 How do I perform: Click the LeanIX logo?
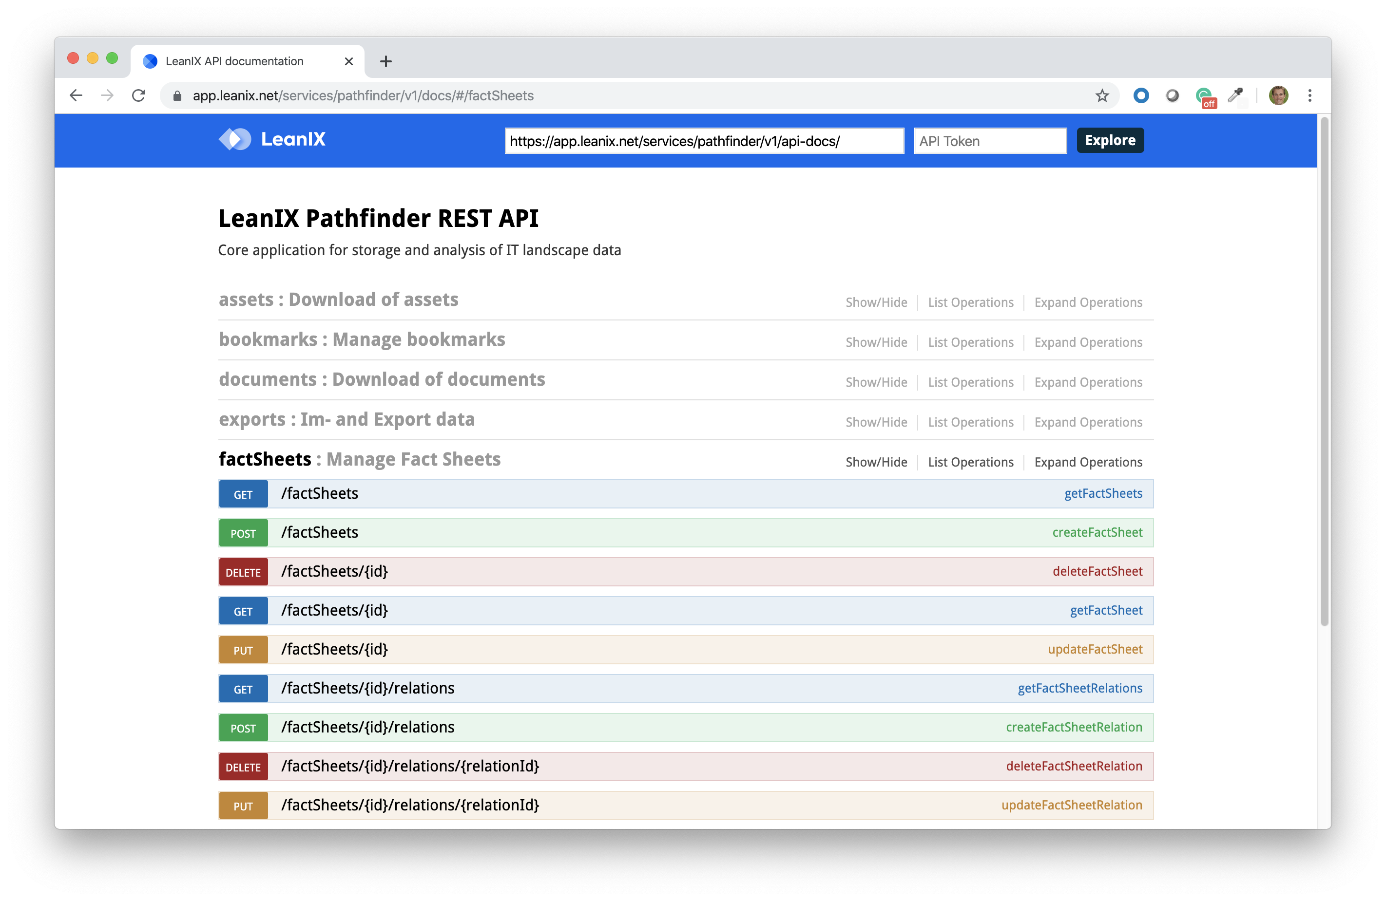point(272,139)
